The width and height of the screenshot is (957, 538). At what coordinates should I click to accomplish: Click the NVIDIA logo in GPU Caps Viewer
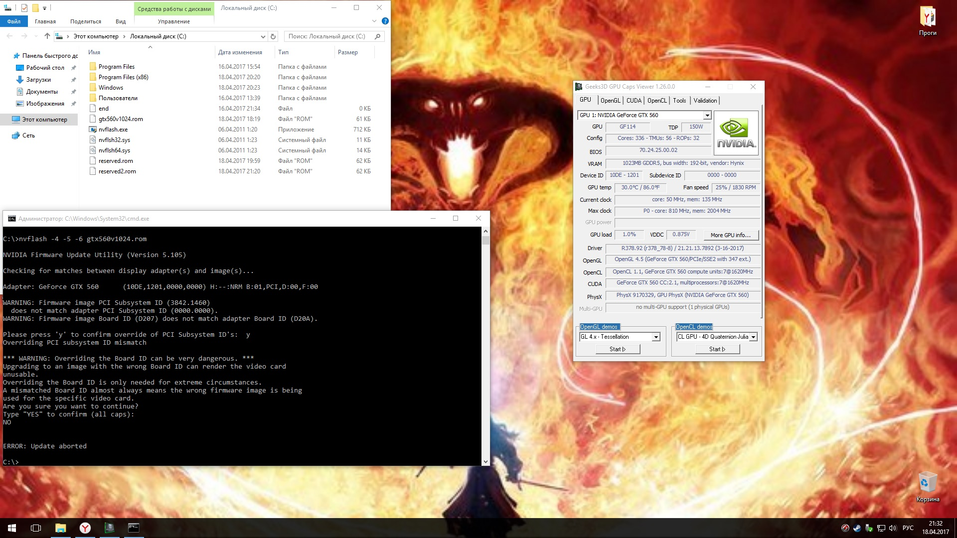click(x=736, y=133)
